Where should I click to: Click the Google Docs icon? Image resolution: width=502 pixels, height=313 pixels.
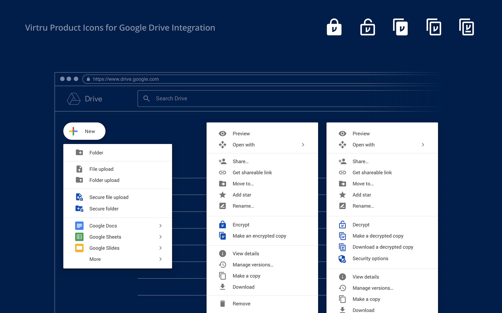(x=79, y=226)
